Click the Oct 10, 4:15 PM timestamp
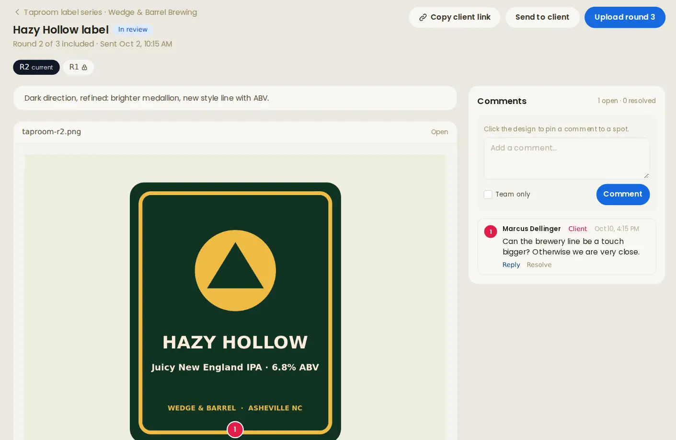The height and width of the screenshot is (440, 676). click(x=617, y=229)
